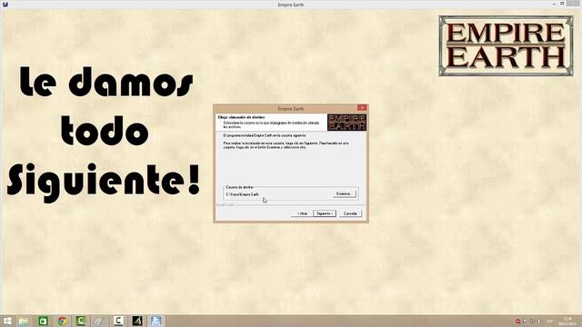Click the destination folder path text
582x327 pixels.
(243, 194)
